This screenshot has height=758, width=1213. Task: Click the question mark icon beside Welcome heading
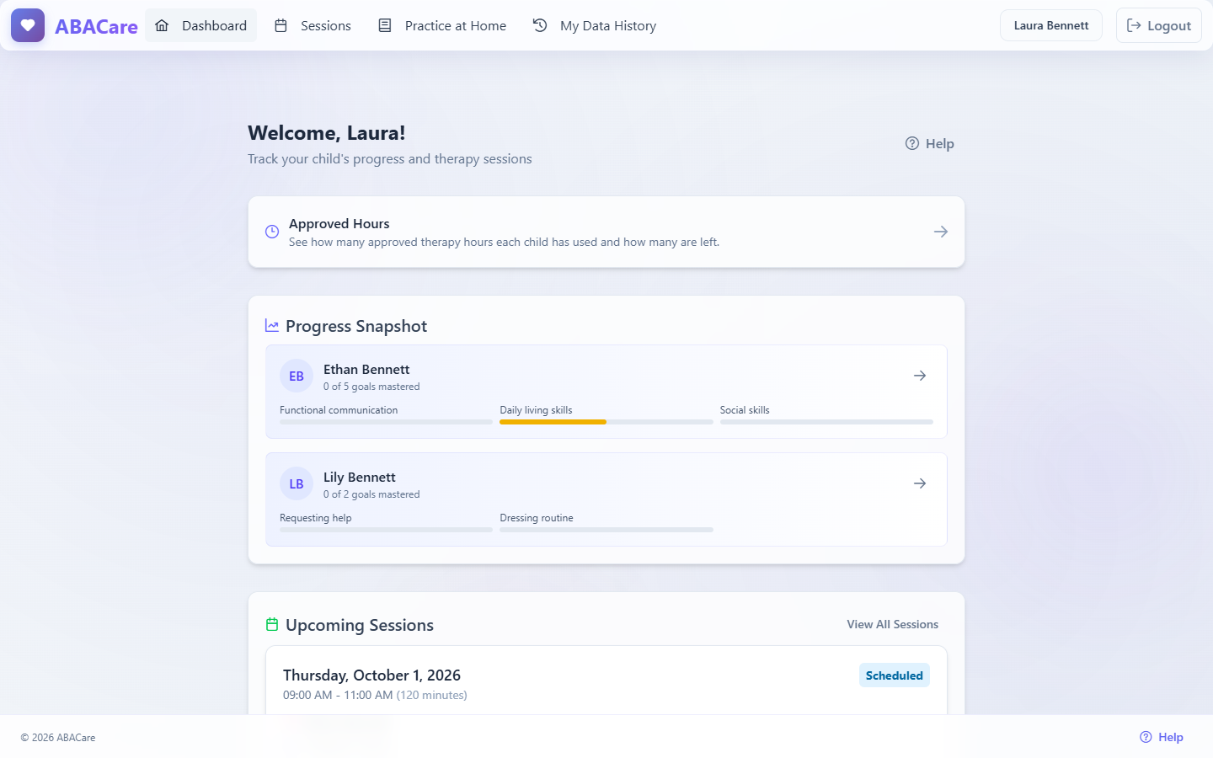pos(912,143)
